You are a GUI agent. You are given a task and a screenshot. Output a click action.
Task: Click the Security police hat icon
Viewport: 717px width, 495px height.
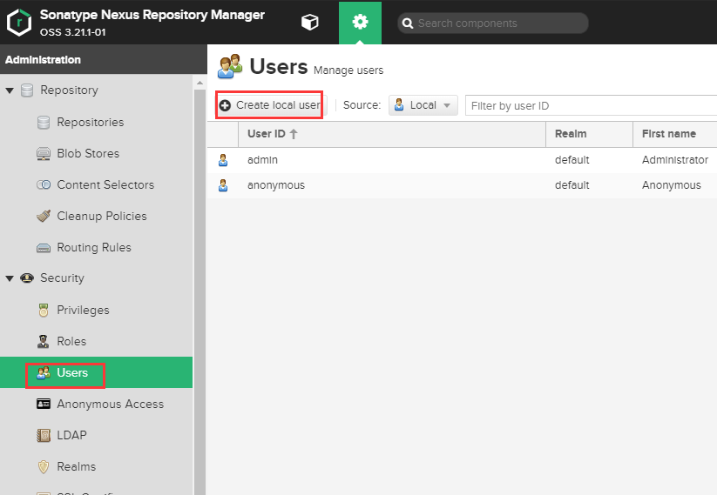click(x=27, y=278)
